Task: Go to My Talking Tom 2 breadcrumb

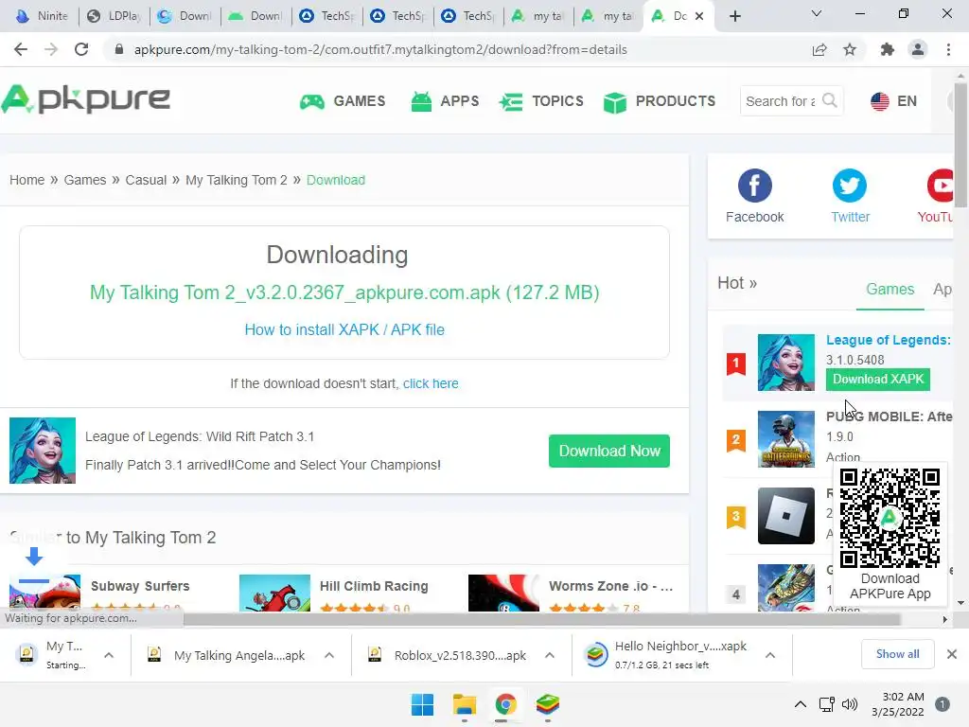Action: coord(237,180)
